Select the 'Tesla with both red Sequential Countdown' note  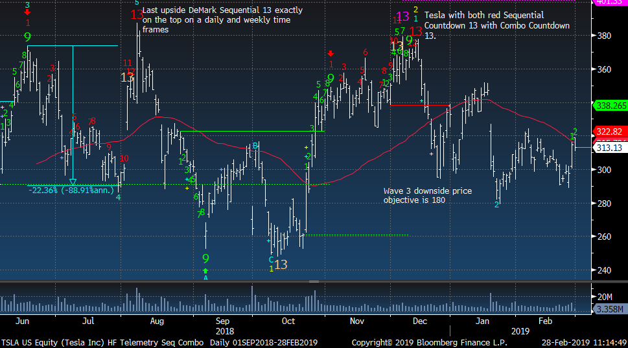(x=496, y=25)
